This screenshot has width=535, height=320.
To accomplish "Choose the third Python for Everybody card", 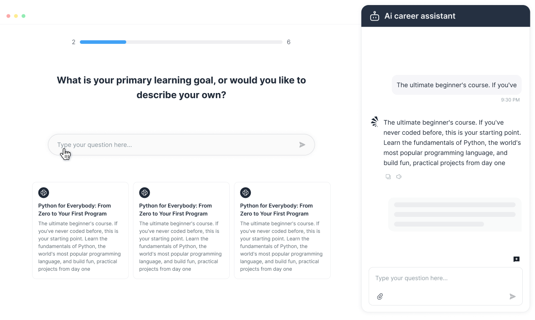I will [282, 230].
